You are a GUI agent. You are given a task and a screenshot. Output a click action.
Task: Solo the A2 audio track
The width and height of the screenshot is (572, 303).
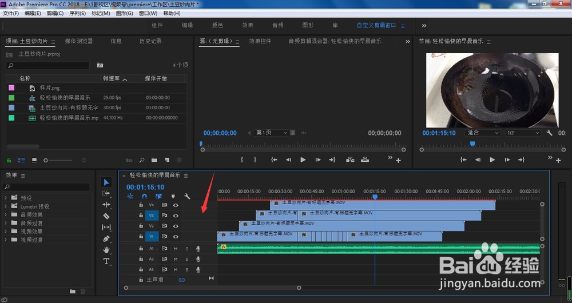(187, 259)
